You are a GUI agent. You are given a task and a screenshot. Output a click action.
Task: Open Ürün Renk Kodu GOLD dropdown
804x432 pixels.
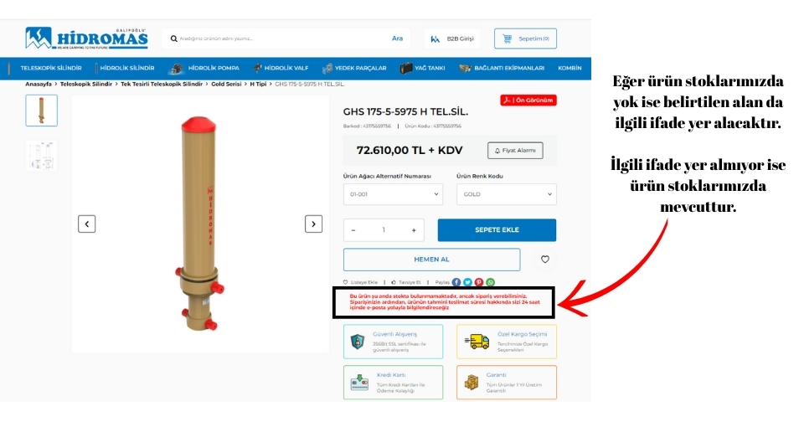(507, 194)
